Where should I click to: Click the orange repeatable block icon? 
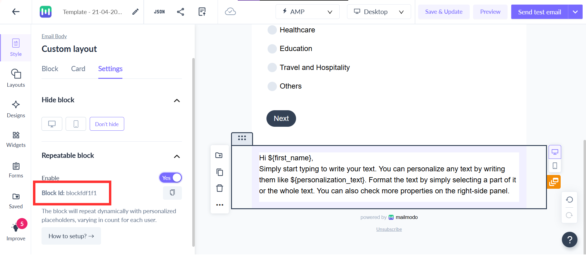[x=554, y=182]
